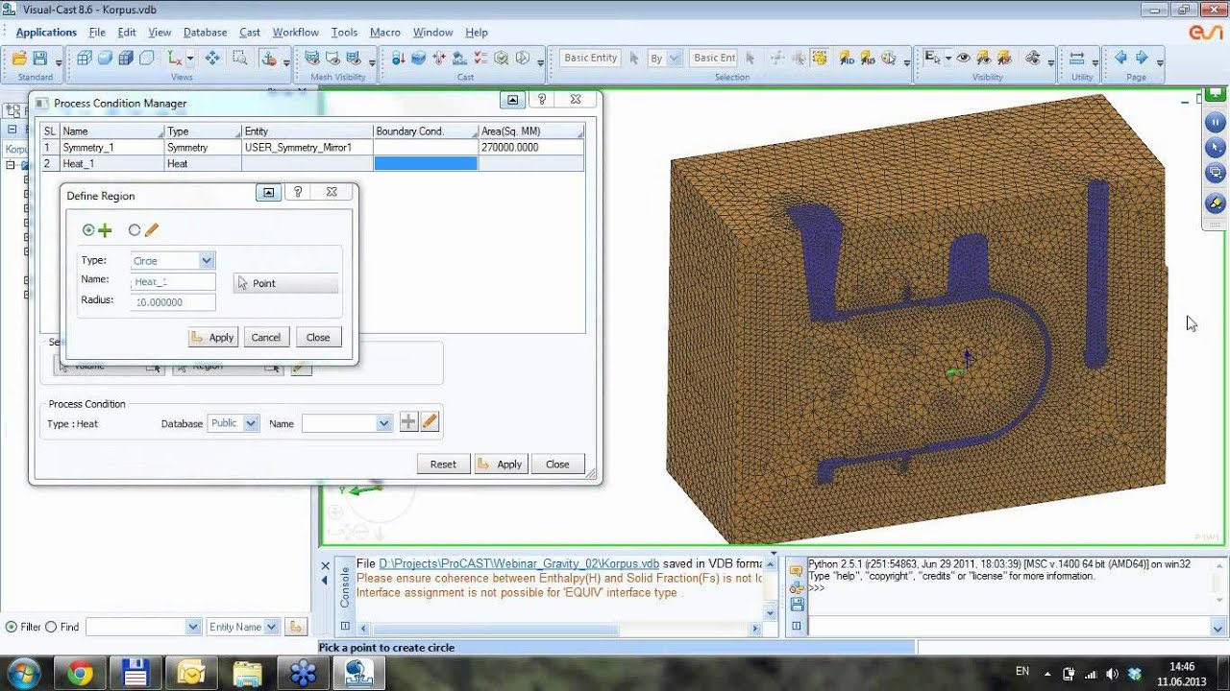Click Cancel in Define Region dialog
Viewport: 1230px width, 691px height.
(265, 337)
